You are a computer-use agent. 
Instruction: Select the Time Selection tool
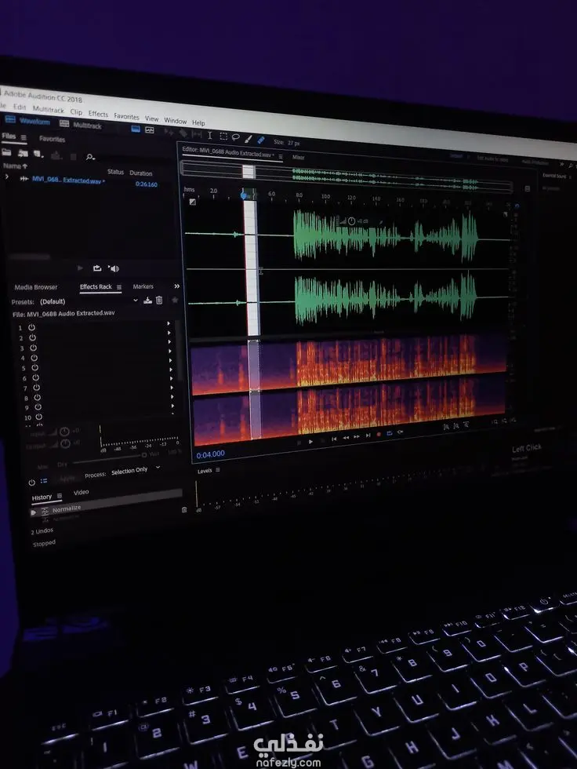click(x=209, y=135)
